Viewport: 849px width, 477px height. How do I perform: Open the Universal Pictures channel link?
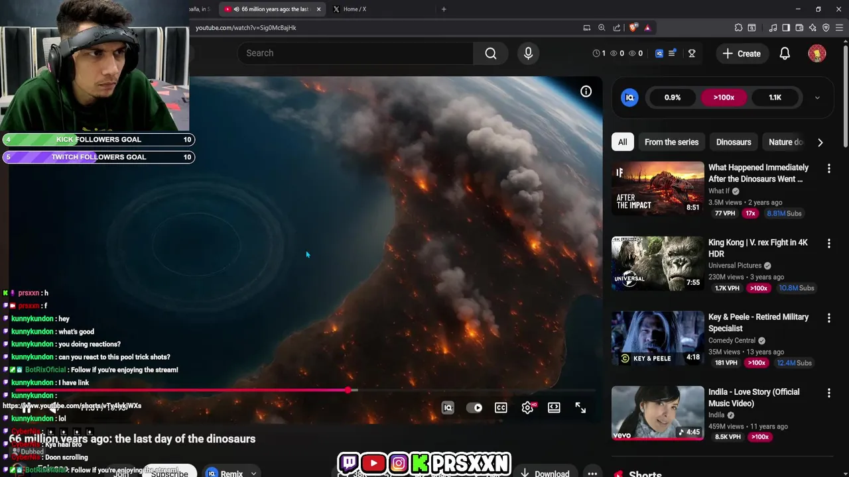coord(735,266)
